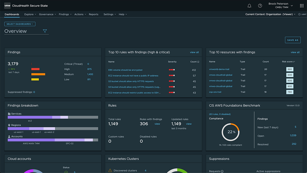Expand the Brock Peterson user menu

[x=281, y=6]
